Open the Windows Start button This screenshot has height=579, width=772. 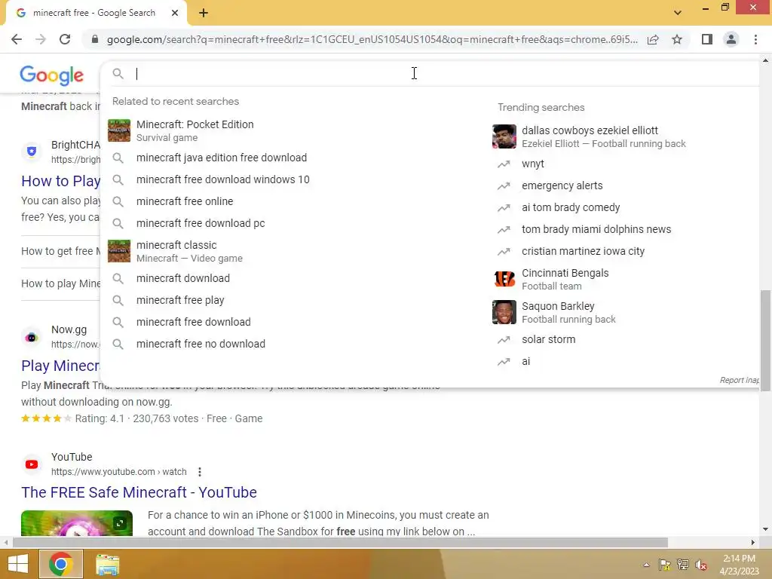point(18,564)
